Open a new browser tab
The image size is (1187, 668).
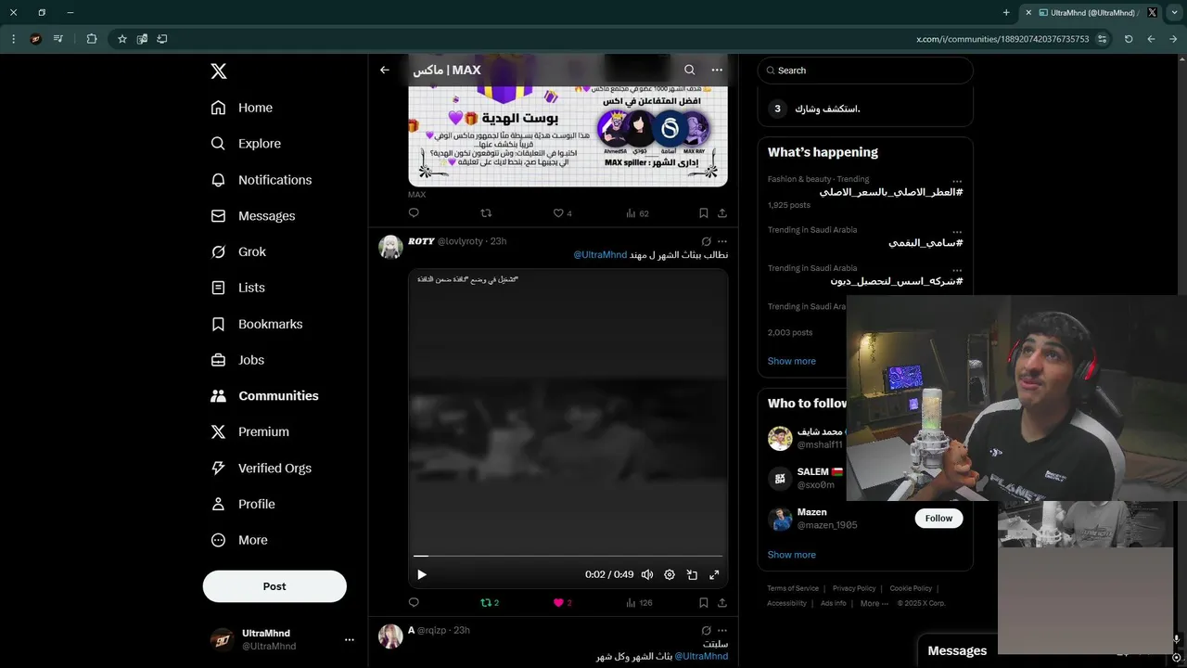point(1006,13)
